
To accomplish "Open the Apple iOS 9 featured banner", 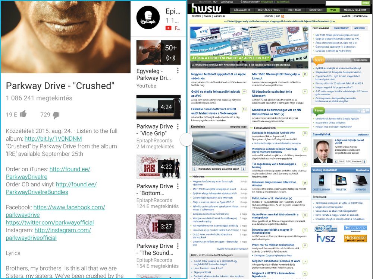I will [x=249, y=48].
